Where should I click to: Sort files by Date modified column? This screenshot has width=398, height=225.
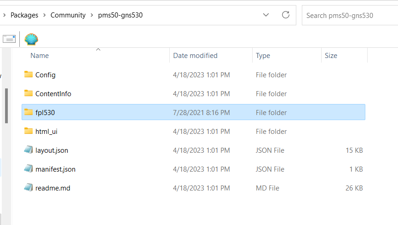pyautogui.click(x=195, y=56)
